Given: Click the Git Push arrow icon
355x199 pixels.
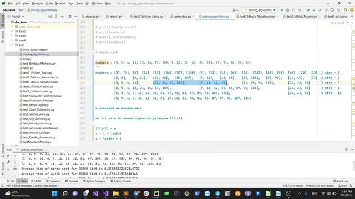Looking at the screenshot, I should click(326, 10).
